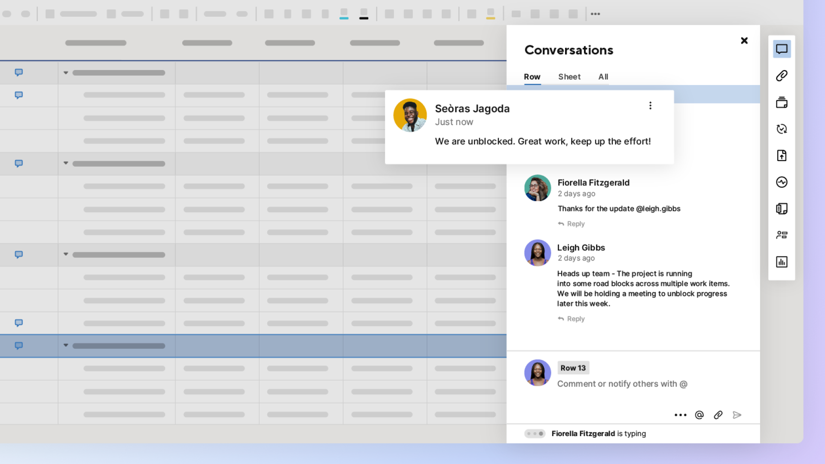Reply to Leigh Gibbs' comment
Viewport: 825px width, 464px height.
point(571,318)
